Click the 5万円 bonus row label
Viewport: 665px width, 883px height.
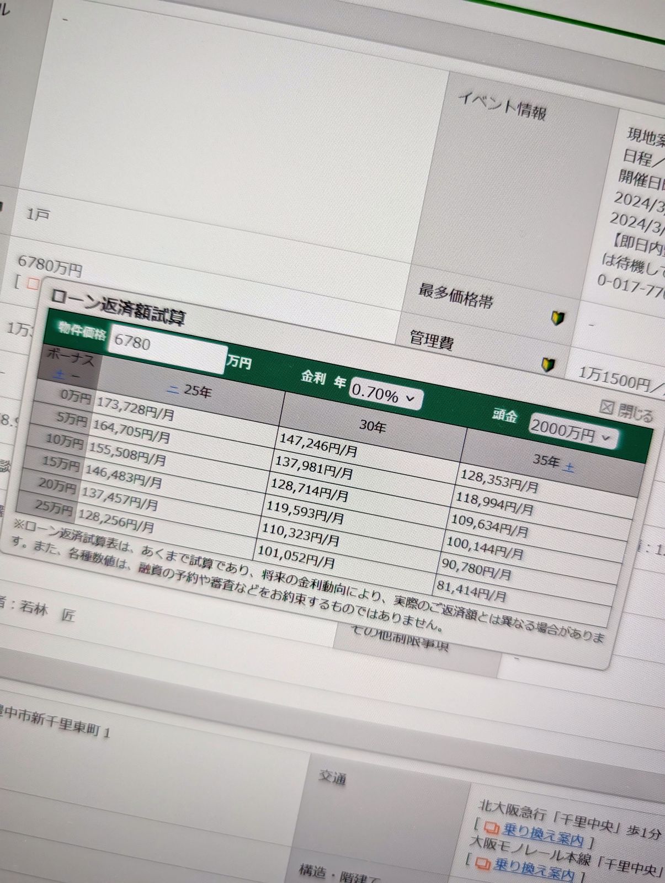click(72, 419)
